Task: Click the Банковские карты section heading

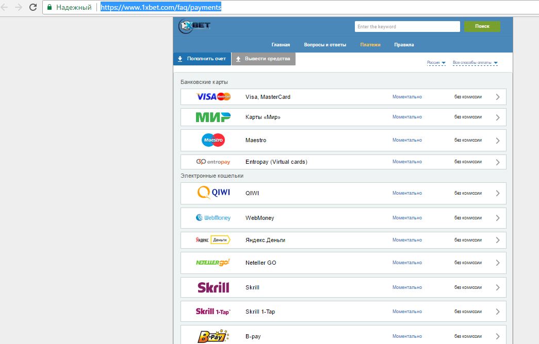Action: [x=204, y=82]
